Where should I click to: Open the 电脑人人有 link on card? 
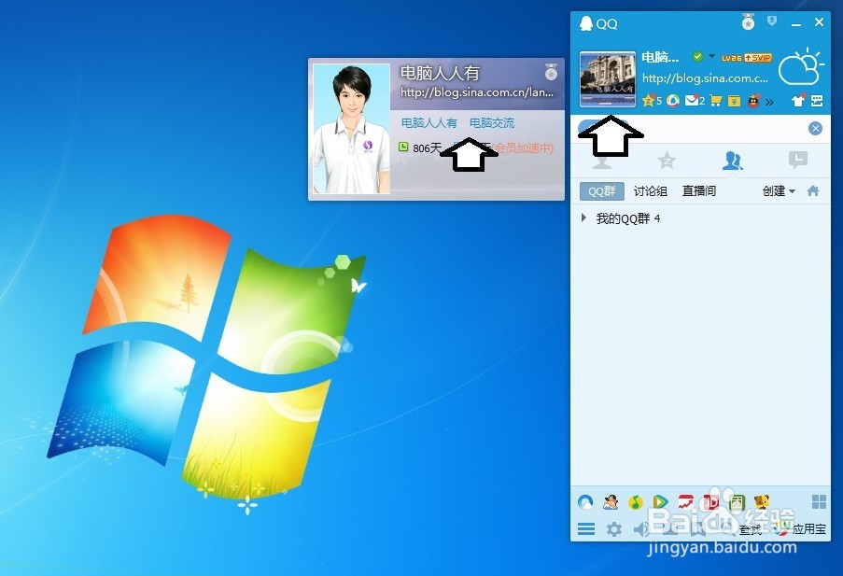(x=429, y=122)
